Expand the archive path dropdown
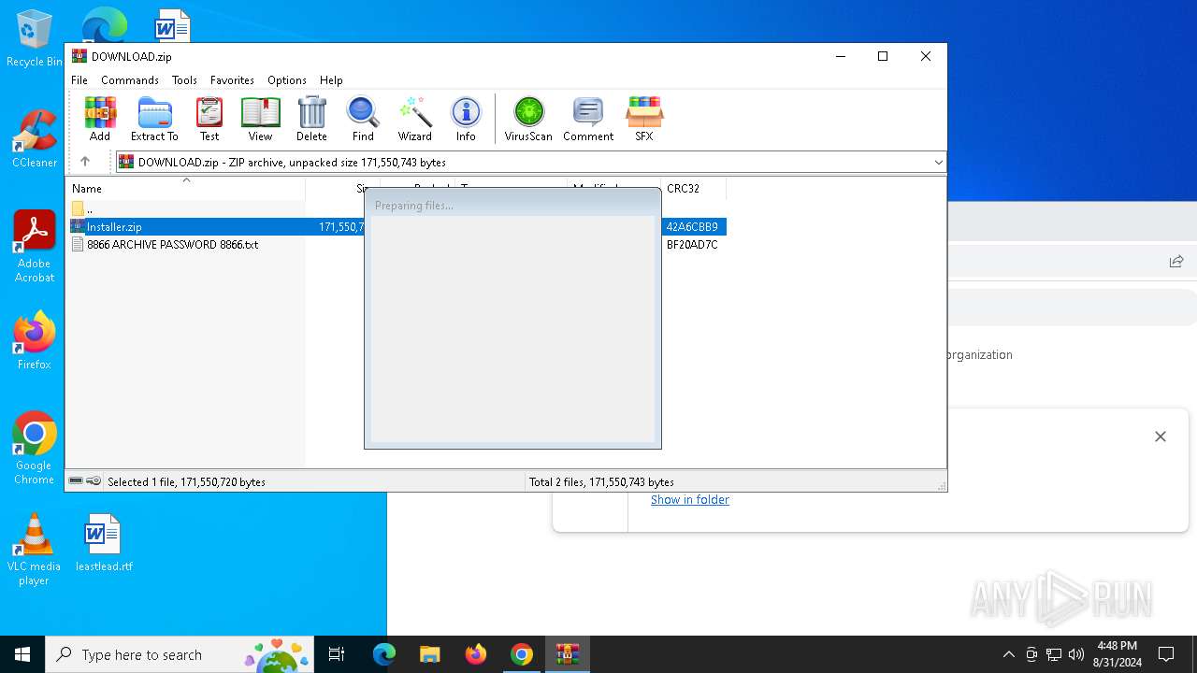 (938, 163)
